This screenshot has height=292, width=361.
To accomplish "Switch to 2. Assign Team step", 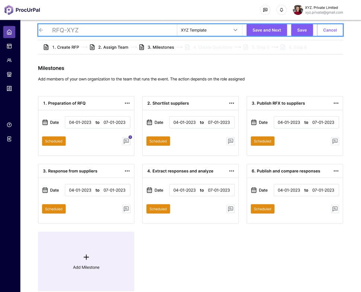I will tap(109, 47).
